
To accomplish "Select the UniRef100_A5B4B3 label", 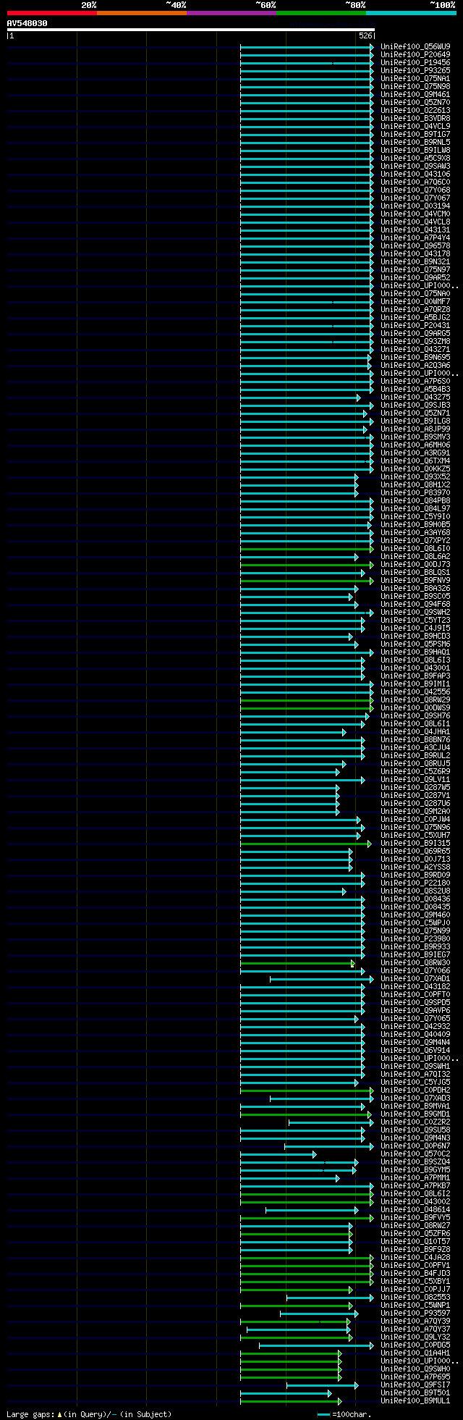I will point(415,389).
